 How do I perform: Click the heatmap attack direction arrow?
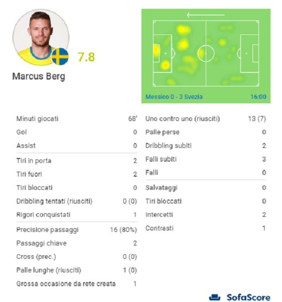(x=206, y=15)
